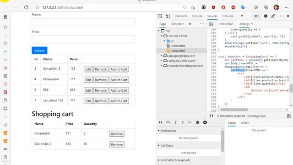The image size is (293, 165).
Task: Open the Collections toolbar icon
Action: click(266, 7)
